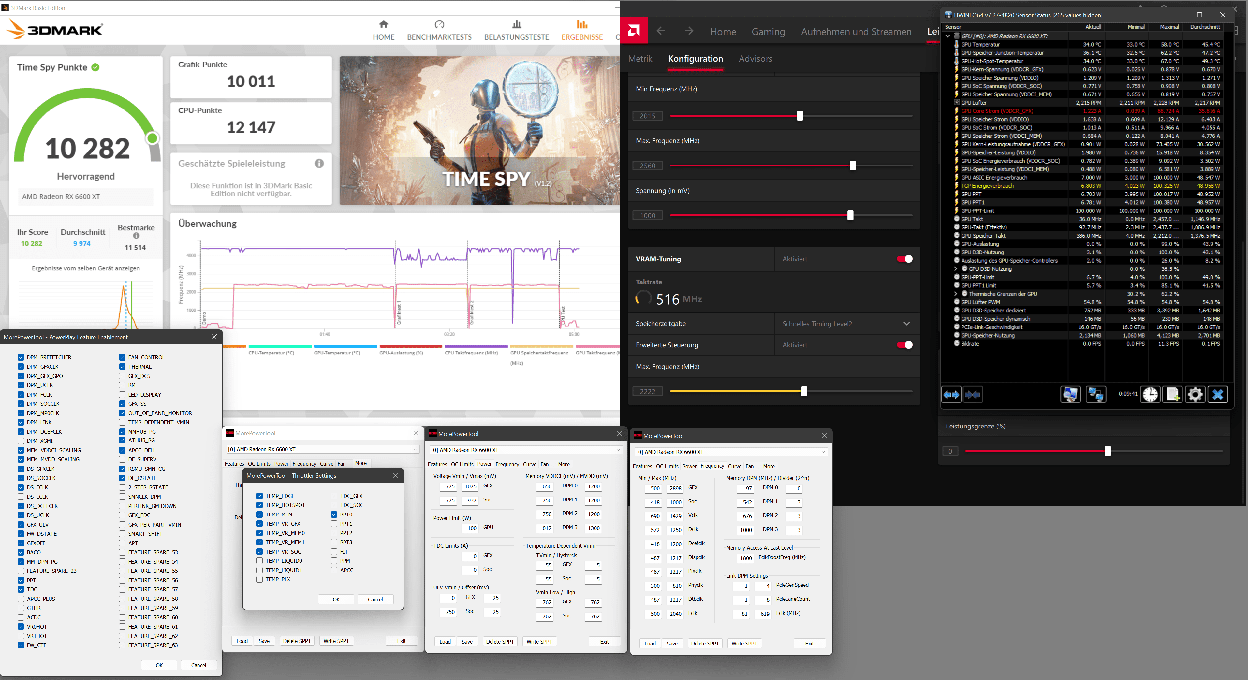The image size is (1248, 680).
Task: Toggle VRAM-Tuning switch
Action: tap(904, 259)
